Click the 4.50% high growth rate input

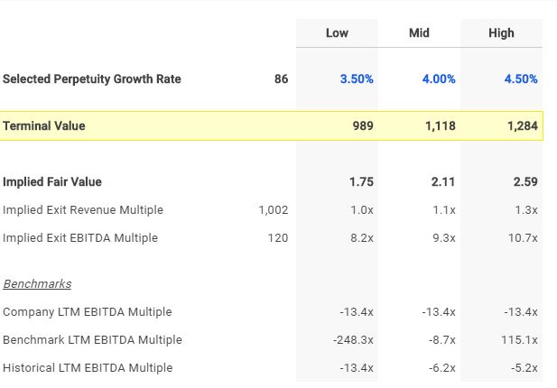point(521,79)
